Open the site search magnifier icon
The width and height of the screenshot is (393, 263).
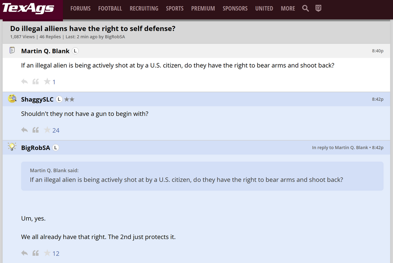pyautogui.click(x=305, y=8)
